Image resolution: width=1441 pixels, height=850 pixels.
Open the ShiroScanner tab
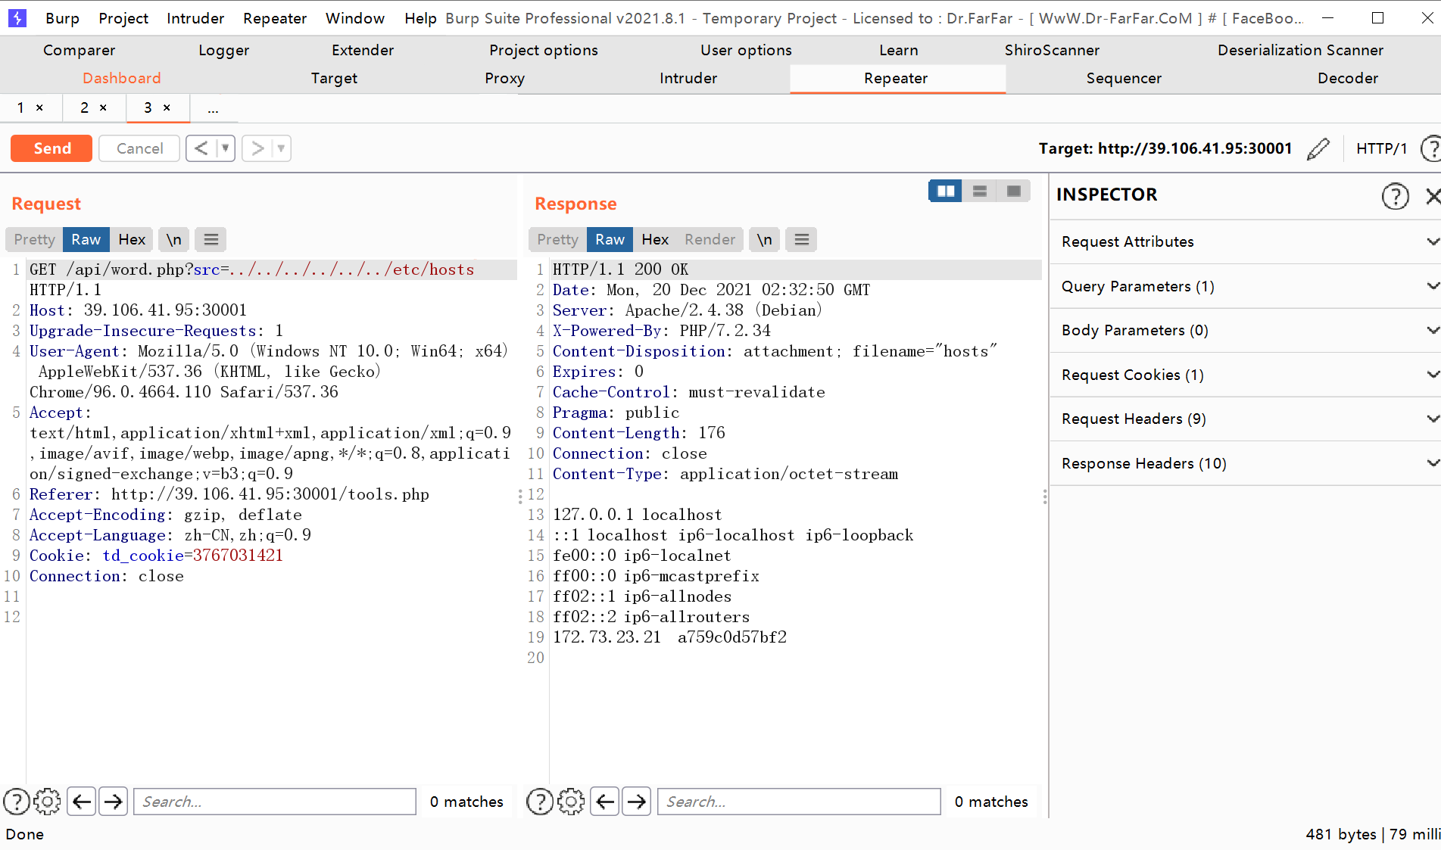coord(1052,50)
